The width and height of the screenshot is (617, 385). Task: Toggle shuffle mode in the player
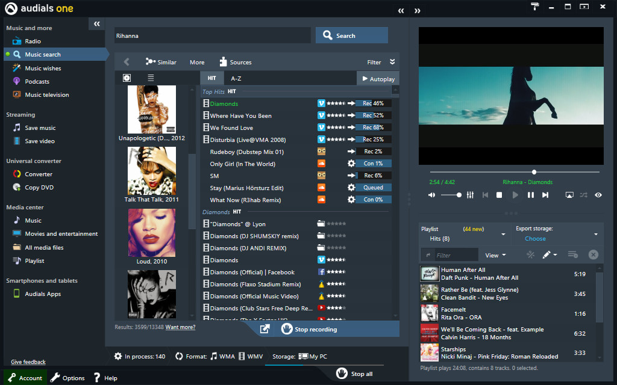583,194
